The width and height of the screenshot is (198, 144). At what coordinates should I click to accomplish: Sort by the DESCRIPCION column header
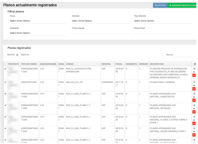[x=170, y=64]
